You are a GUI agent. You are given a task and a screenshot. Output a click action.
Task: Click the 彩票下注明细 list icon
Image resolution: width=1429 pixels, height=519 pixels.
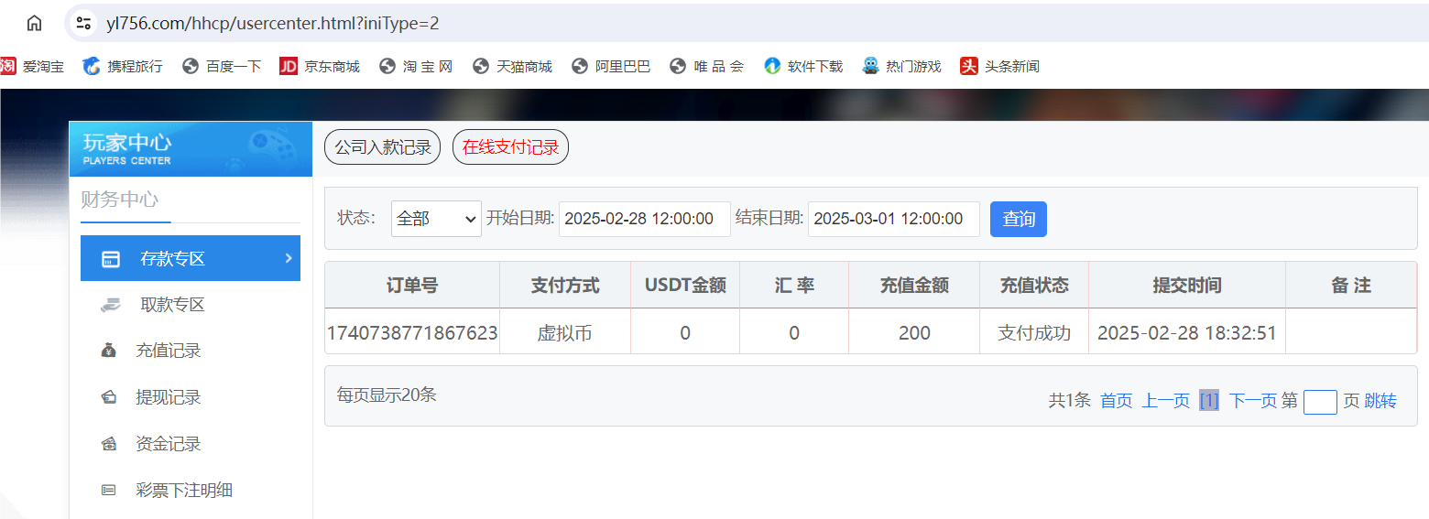point(109,491)
